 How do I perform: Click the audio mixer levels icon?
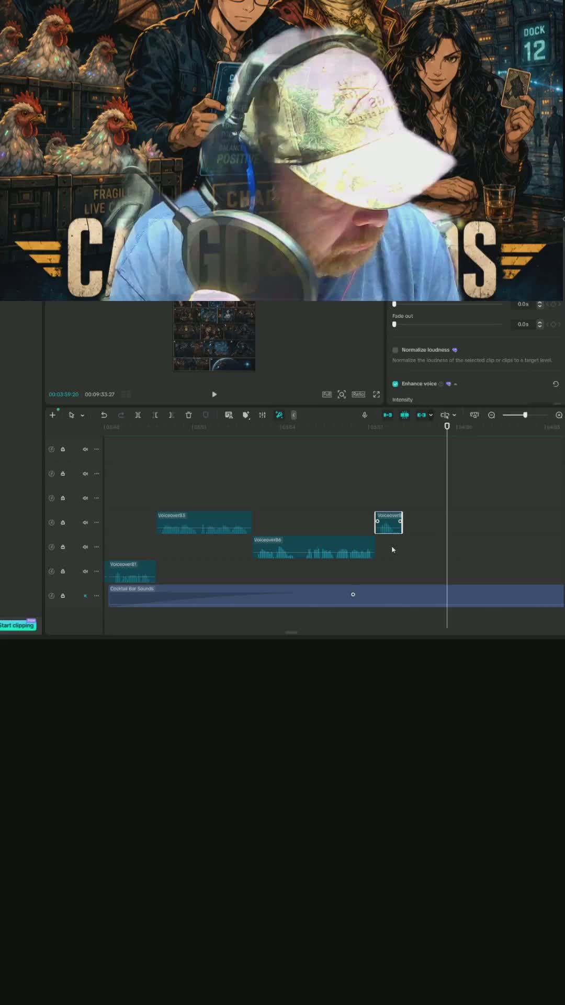pos(263,415)
